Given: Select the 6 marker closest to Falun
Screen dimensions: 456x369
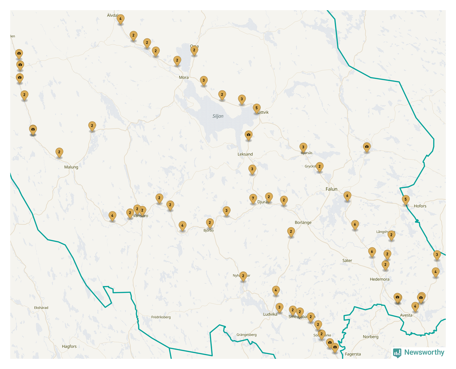Looking at the screenshot, I should pyautogui.click(x=347, y=196).
